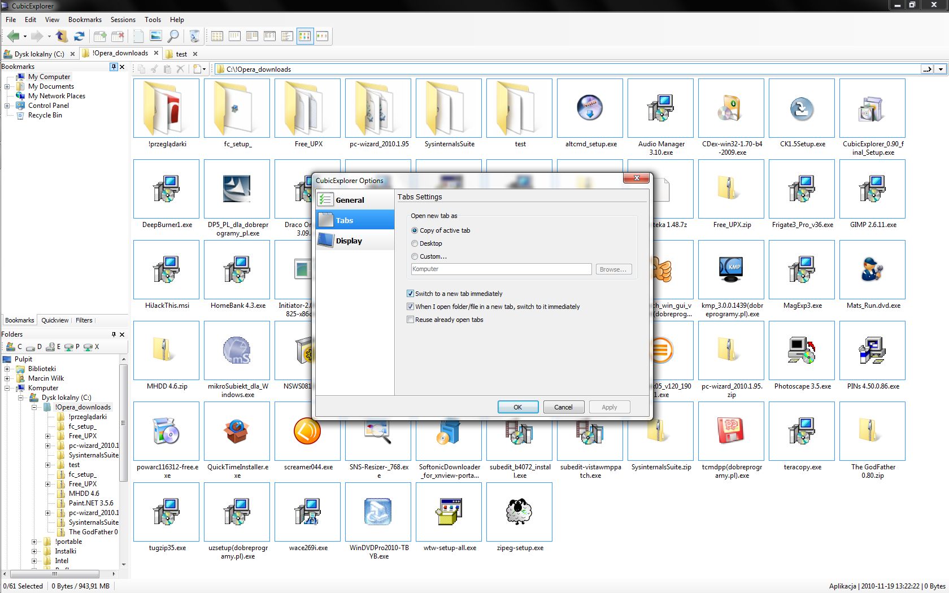
Task: Select Display in options sidebar
Action: 355,241
